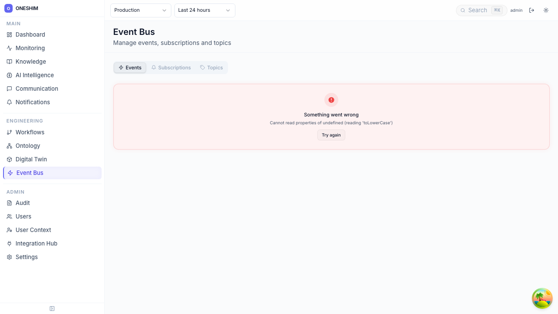This screenshot has width=558, height=314.
Task: Open the Topics tab
Action: tap(211, 68)
